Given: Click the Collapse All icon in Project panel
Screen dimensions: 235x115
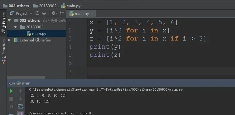Looking at the screenshot, I should pos(44,13).
